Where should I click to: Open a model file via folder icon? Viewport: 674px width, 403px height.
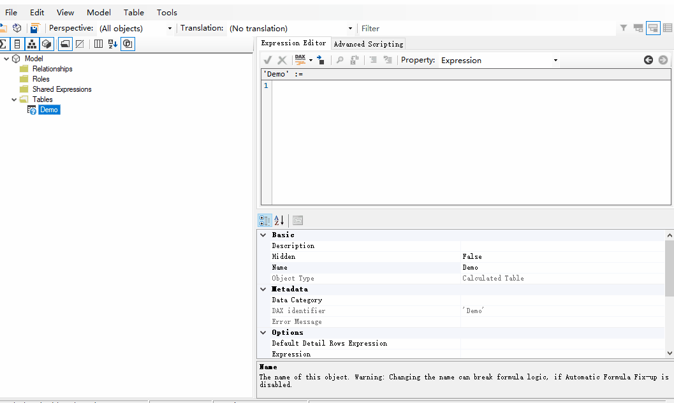[3, 28]
